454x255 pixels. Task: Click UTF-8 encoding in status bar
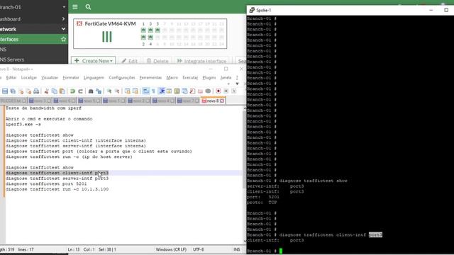(199, 249)
